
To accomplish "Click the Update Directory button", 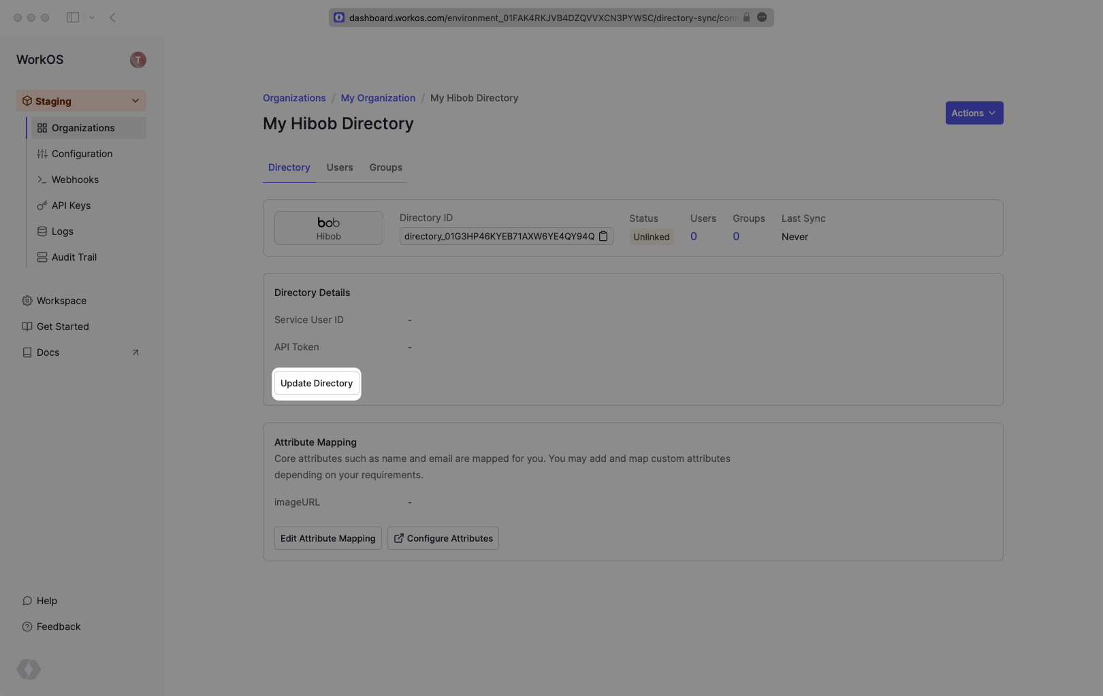I will tap(317, 384).
